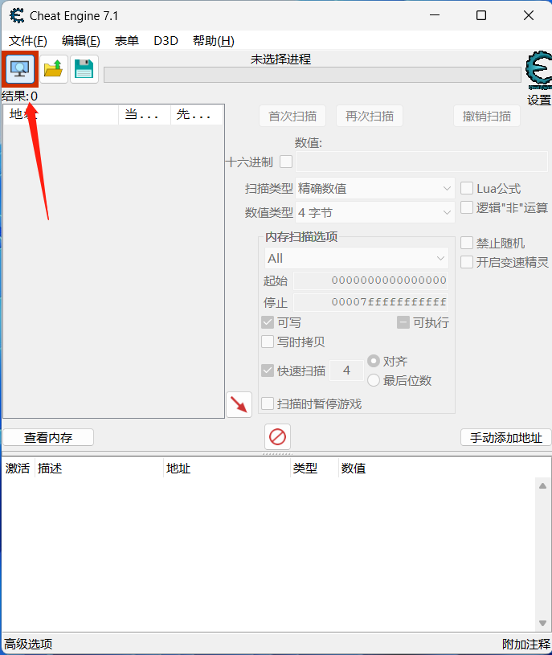Click the 类型 column header

click(x=314, y=469)
